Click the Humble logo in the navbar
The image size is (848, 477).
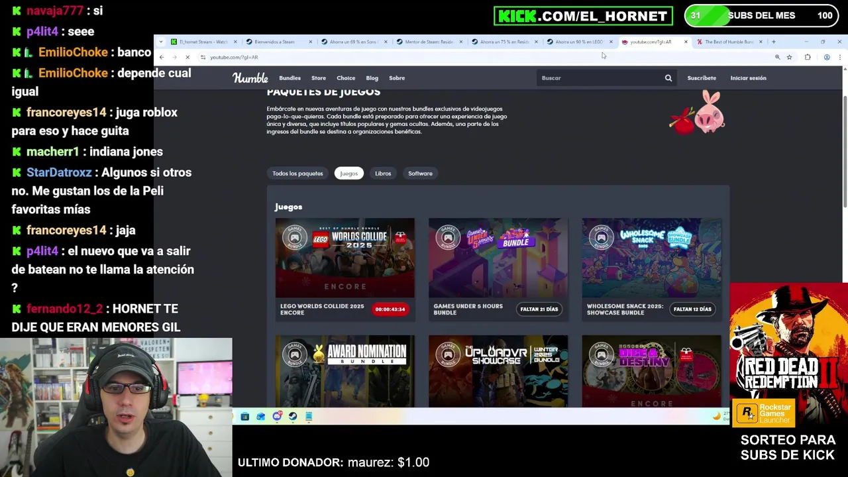[250, 78]
